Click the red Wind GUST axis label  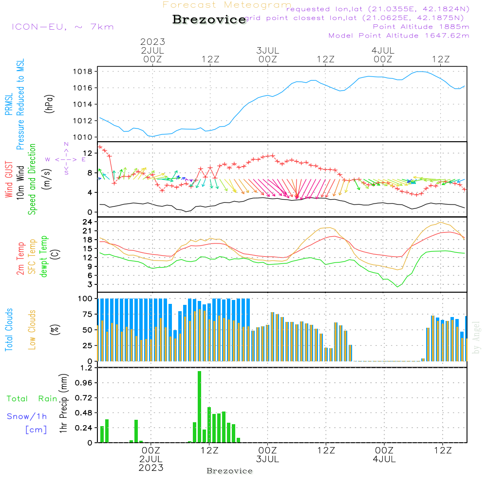[9, 181]
